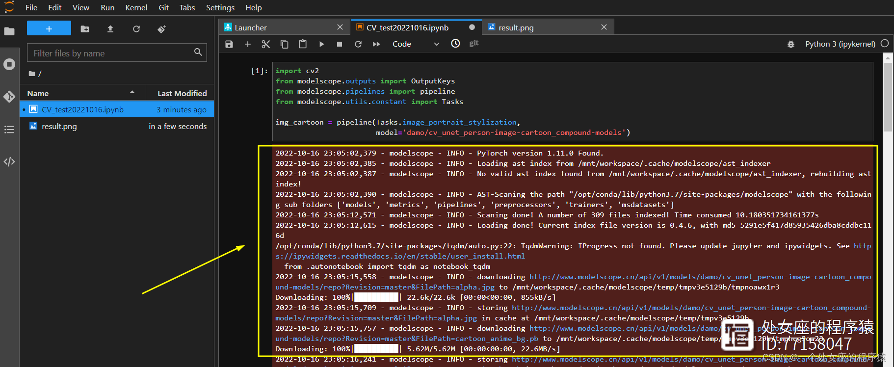The width and height of the screenshot is (894, 367).
Task: Click the root folder breadcrumb icon
Action: point(32,74)
